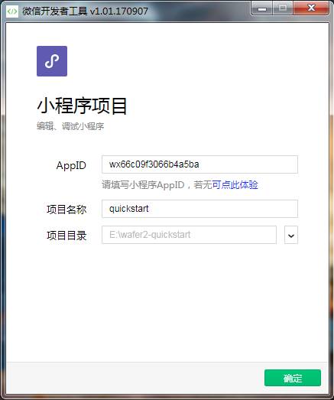Click the AppID label
Viewport: 334px width, 400px height.
point(71,166)
